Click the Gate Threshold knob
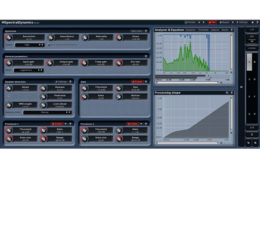This screenshot has width=260, height=235. click(x=84, y=88)
